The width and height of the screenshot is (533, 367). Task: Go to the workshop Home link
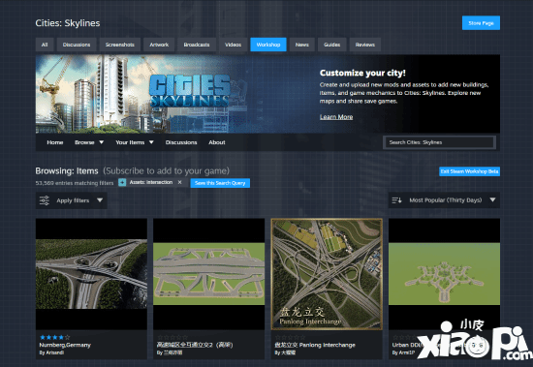click(x=55, y=142)
